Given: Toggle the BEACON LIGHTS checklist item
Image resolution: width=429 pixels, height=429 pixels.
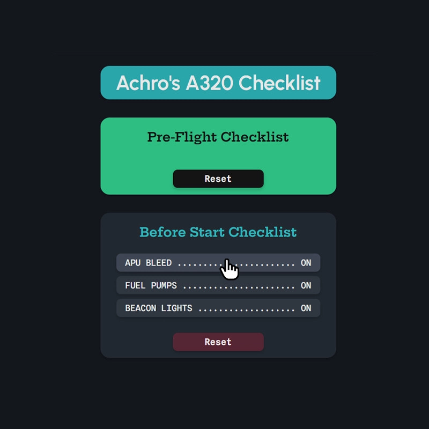Looking at the screenshot, I should click(218, 308).
